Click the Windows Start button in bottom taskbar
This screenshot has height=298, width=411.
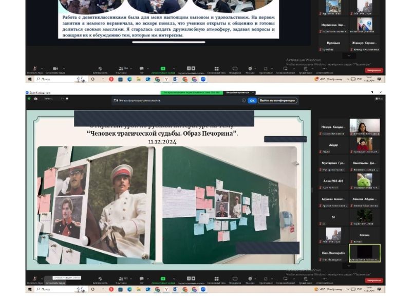(x=30, y=289)
